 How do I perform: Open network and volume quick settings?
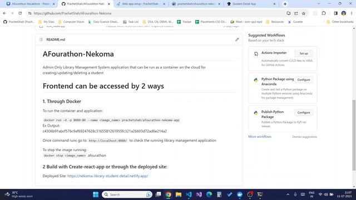[x=326, y=194]
